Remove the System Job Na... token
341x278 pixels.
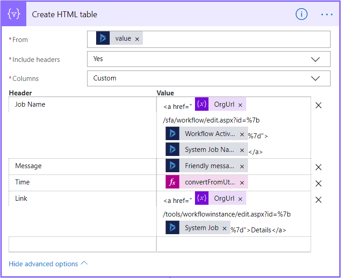[242, 150]
